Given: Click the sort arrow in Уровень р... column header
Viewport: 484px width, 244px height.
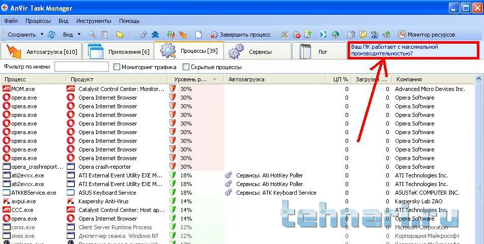Looking at the screenshot, I should click(x=214, y=80).
